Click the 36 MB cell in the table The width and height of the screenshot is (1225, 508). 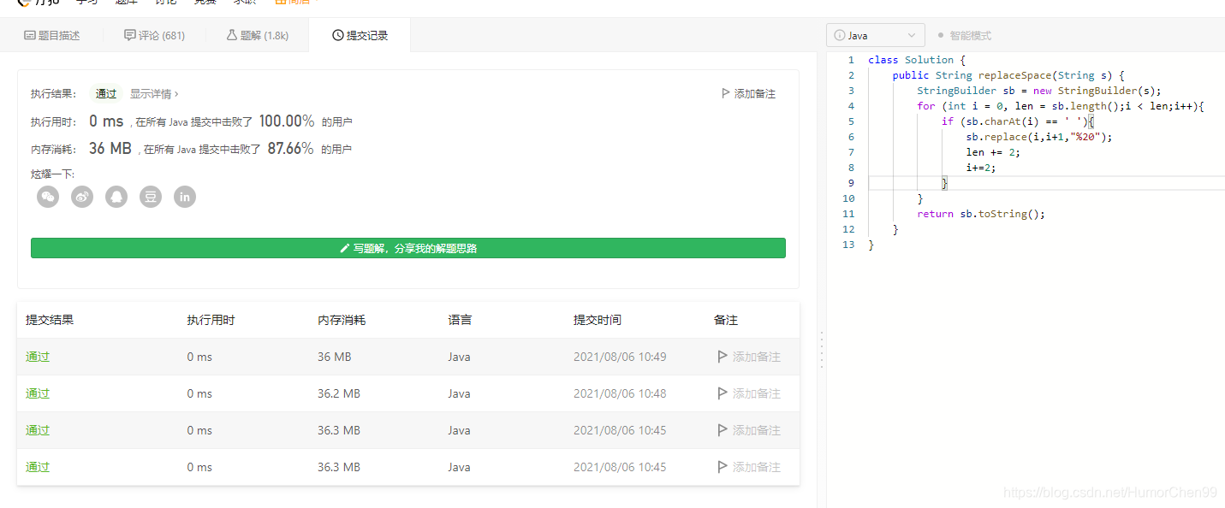(335, 357)
